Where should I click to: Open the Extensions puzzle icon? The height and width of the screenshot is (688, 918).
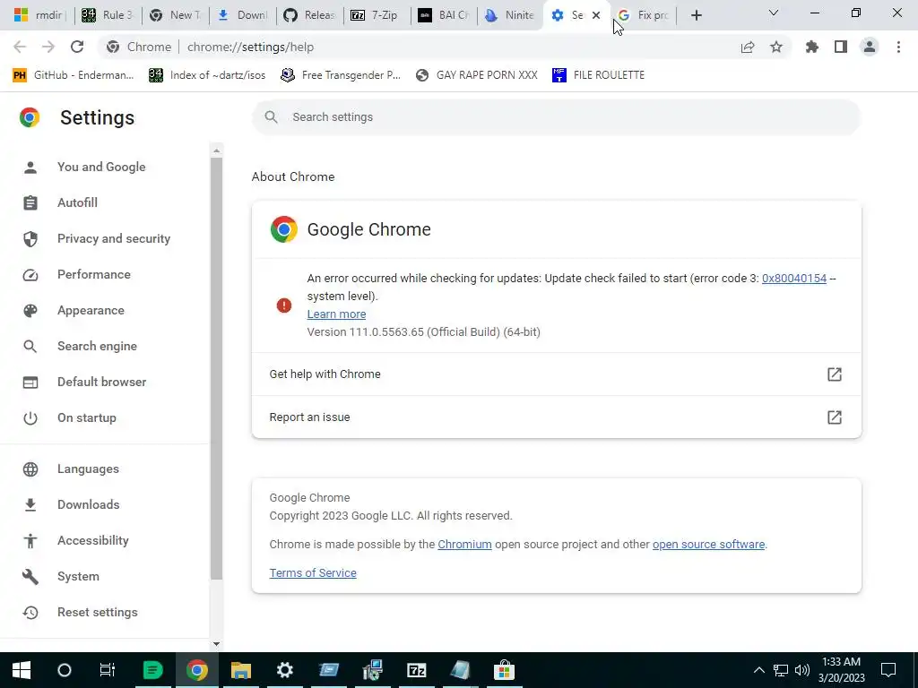(812, 47)
